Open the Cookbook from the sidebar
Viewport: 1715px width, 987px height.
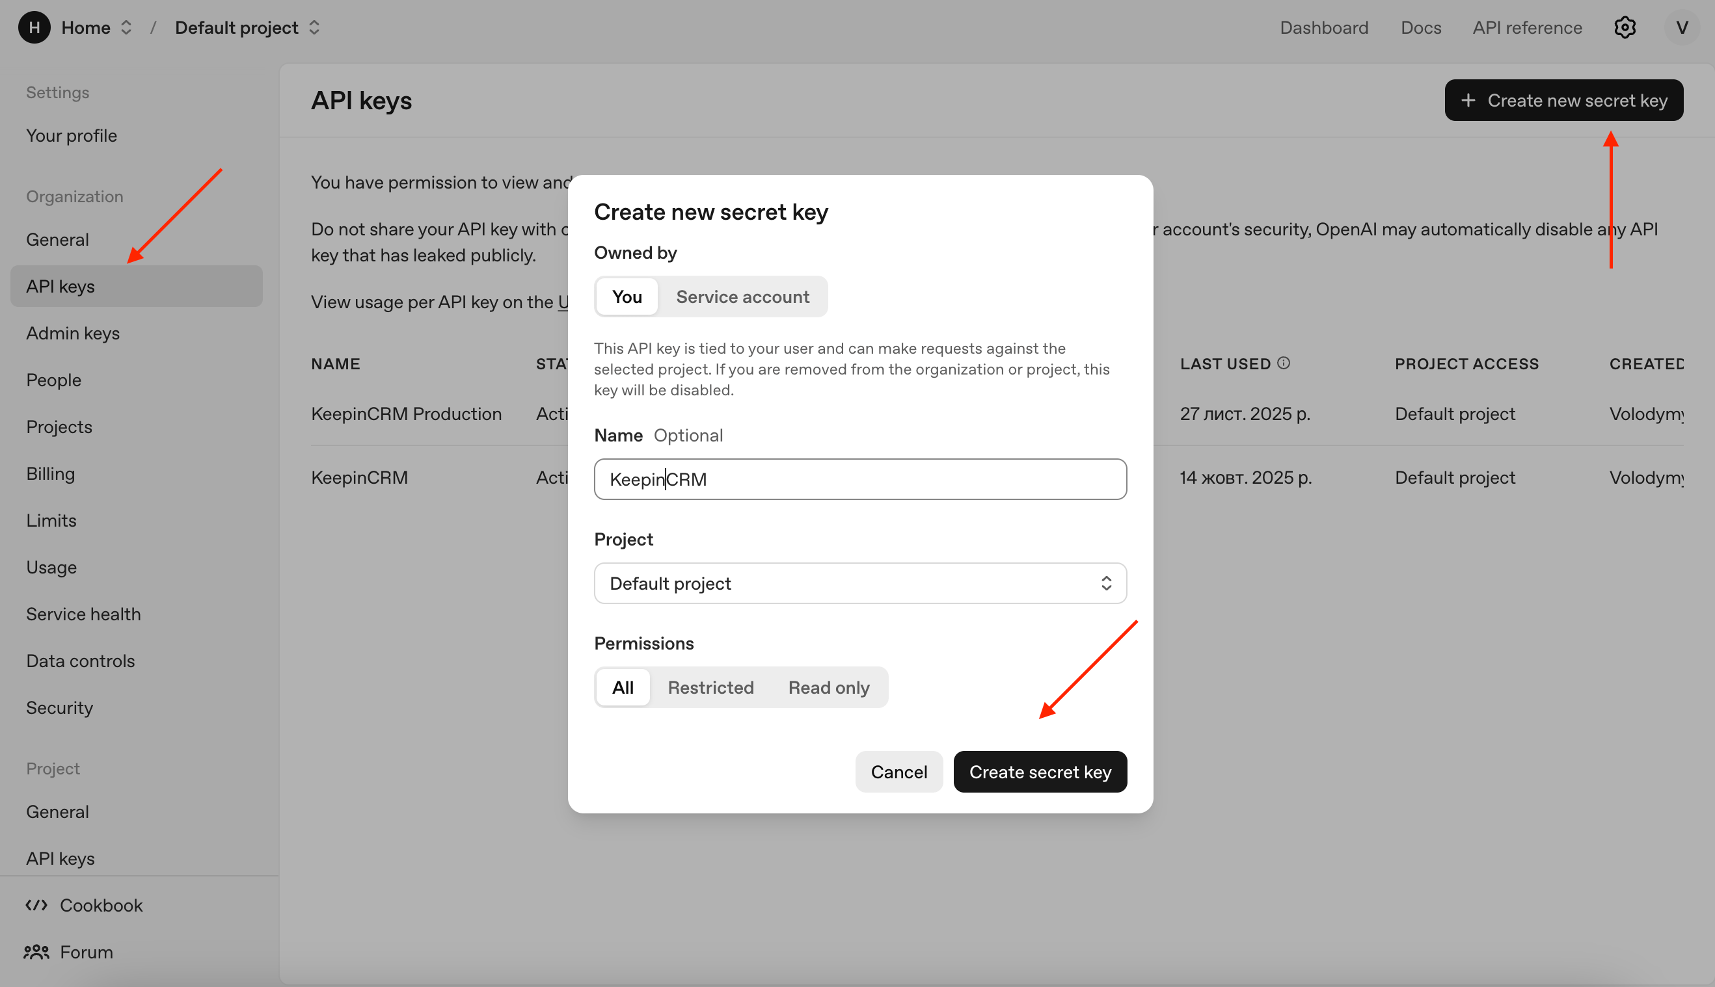point(100,904)
